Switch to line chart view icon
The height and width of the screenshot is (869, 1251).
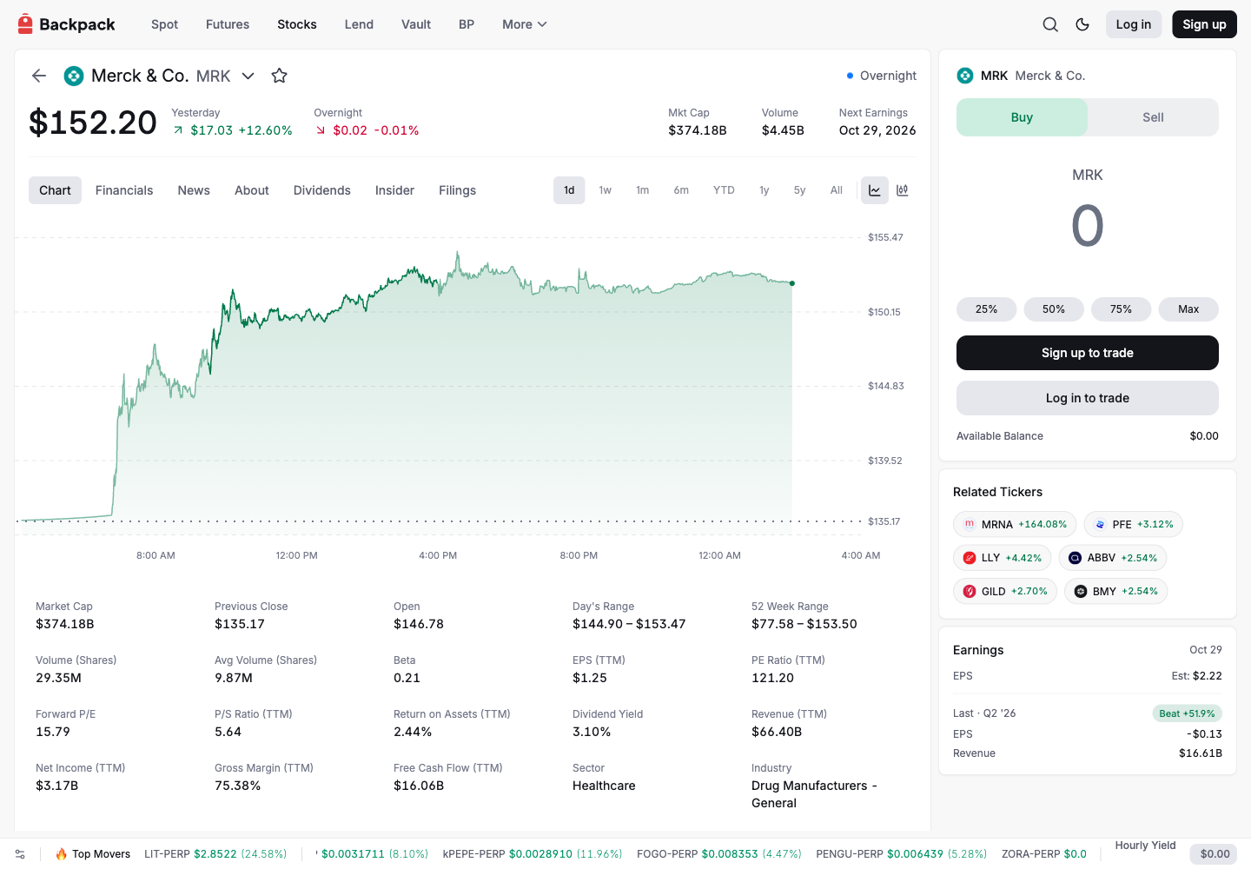pos(875,190)
